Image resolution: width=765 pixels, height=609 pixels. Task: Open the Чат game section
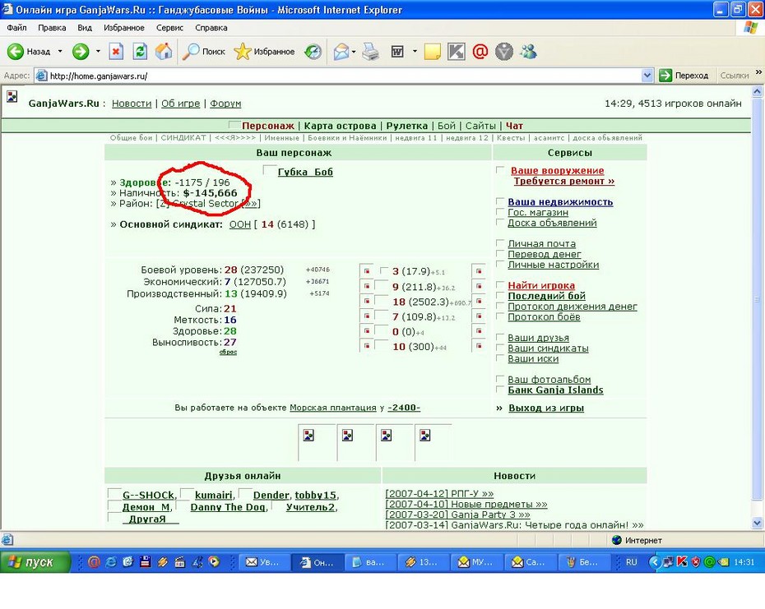514,126
